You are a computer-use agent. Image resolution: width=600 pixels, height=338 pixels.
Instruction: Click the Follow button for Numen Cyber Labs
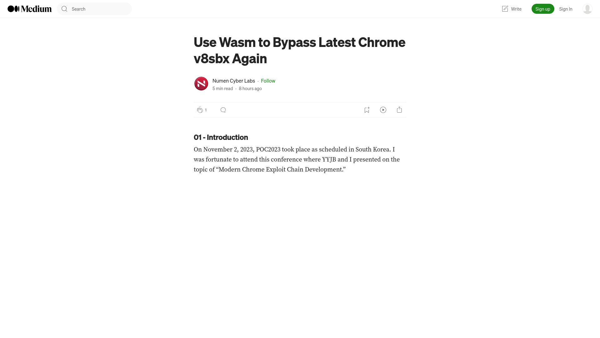point(268,80)
